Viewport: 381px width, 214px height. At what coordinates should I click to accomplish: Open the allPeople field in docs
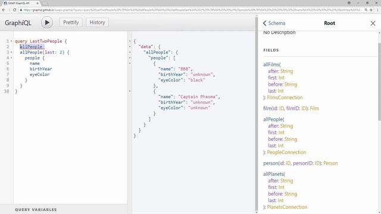coord(273,119)
